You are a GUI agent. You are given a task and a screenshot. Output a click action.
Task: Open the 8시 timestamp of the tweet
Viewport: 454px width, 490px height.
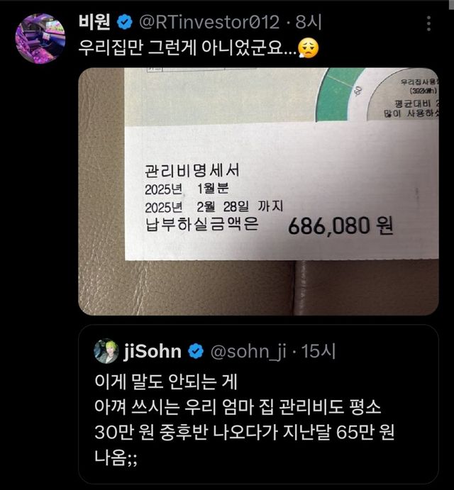point(309,22)
